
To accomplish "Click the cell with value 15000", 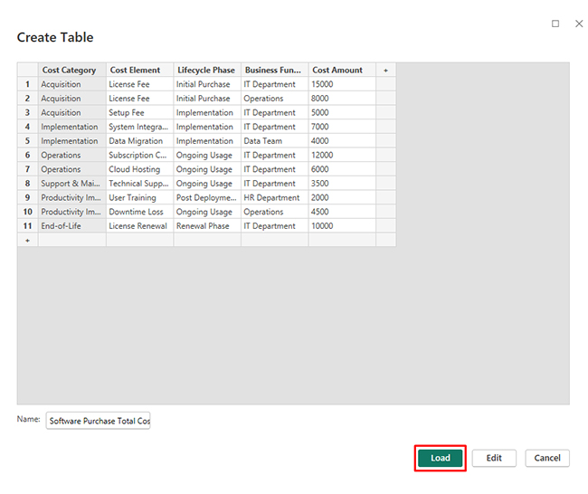I will [x=340, y=84].
